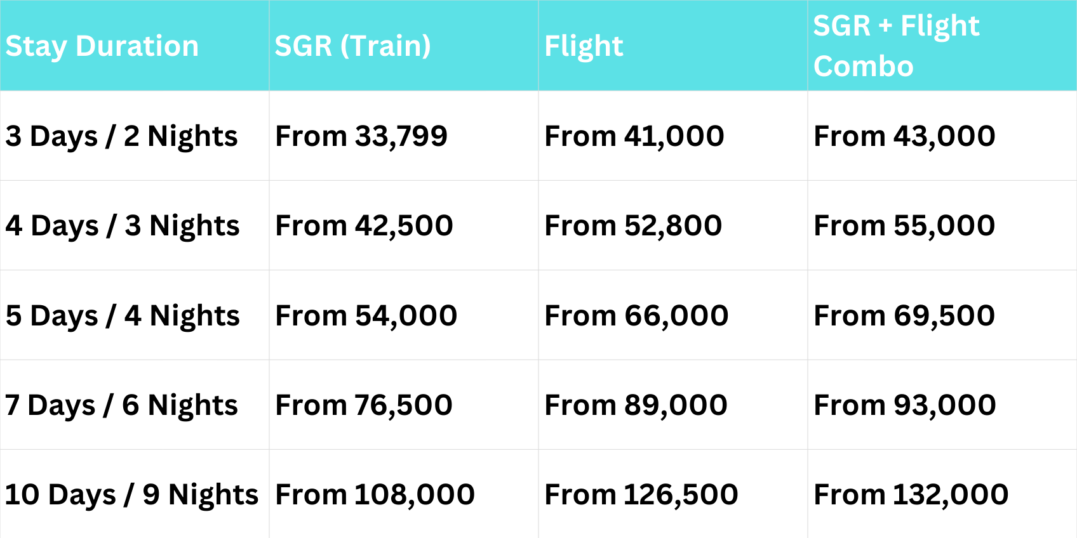Select the From 69,500 combo price
Image resolution: width=1077 pixels, height=538 pixels.
904,316
